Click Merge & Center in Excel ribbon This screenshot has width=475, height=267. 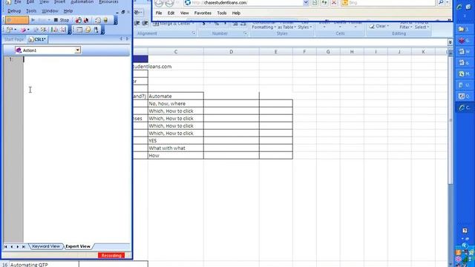(173, 24)
